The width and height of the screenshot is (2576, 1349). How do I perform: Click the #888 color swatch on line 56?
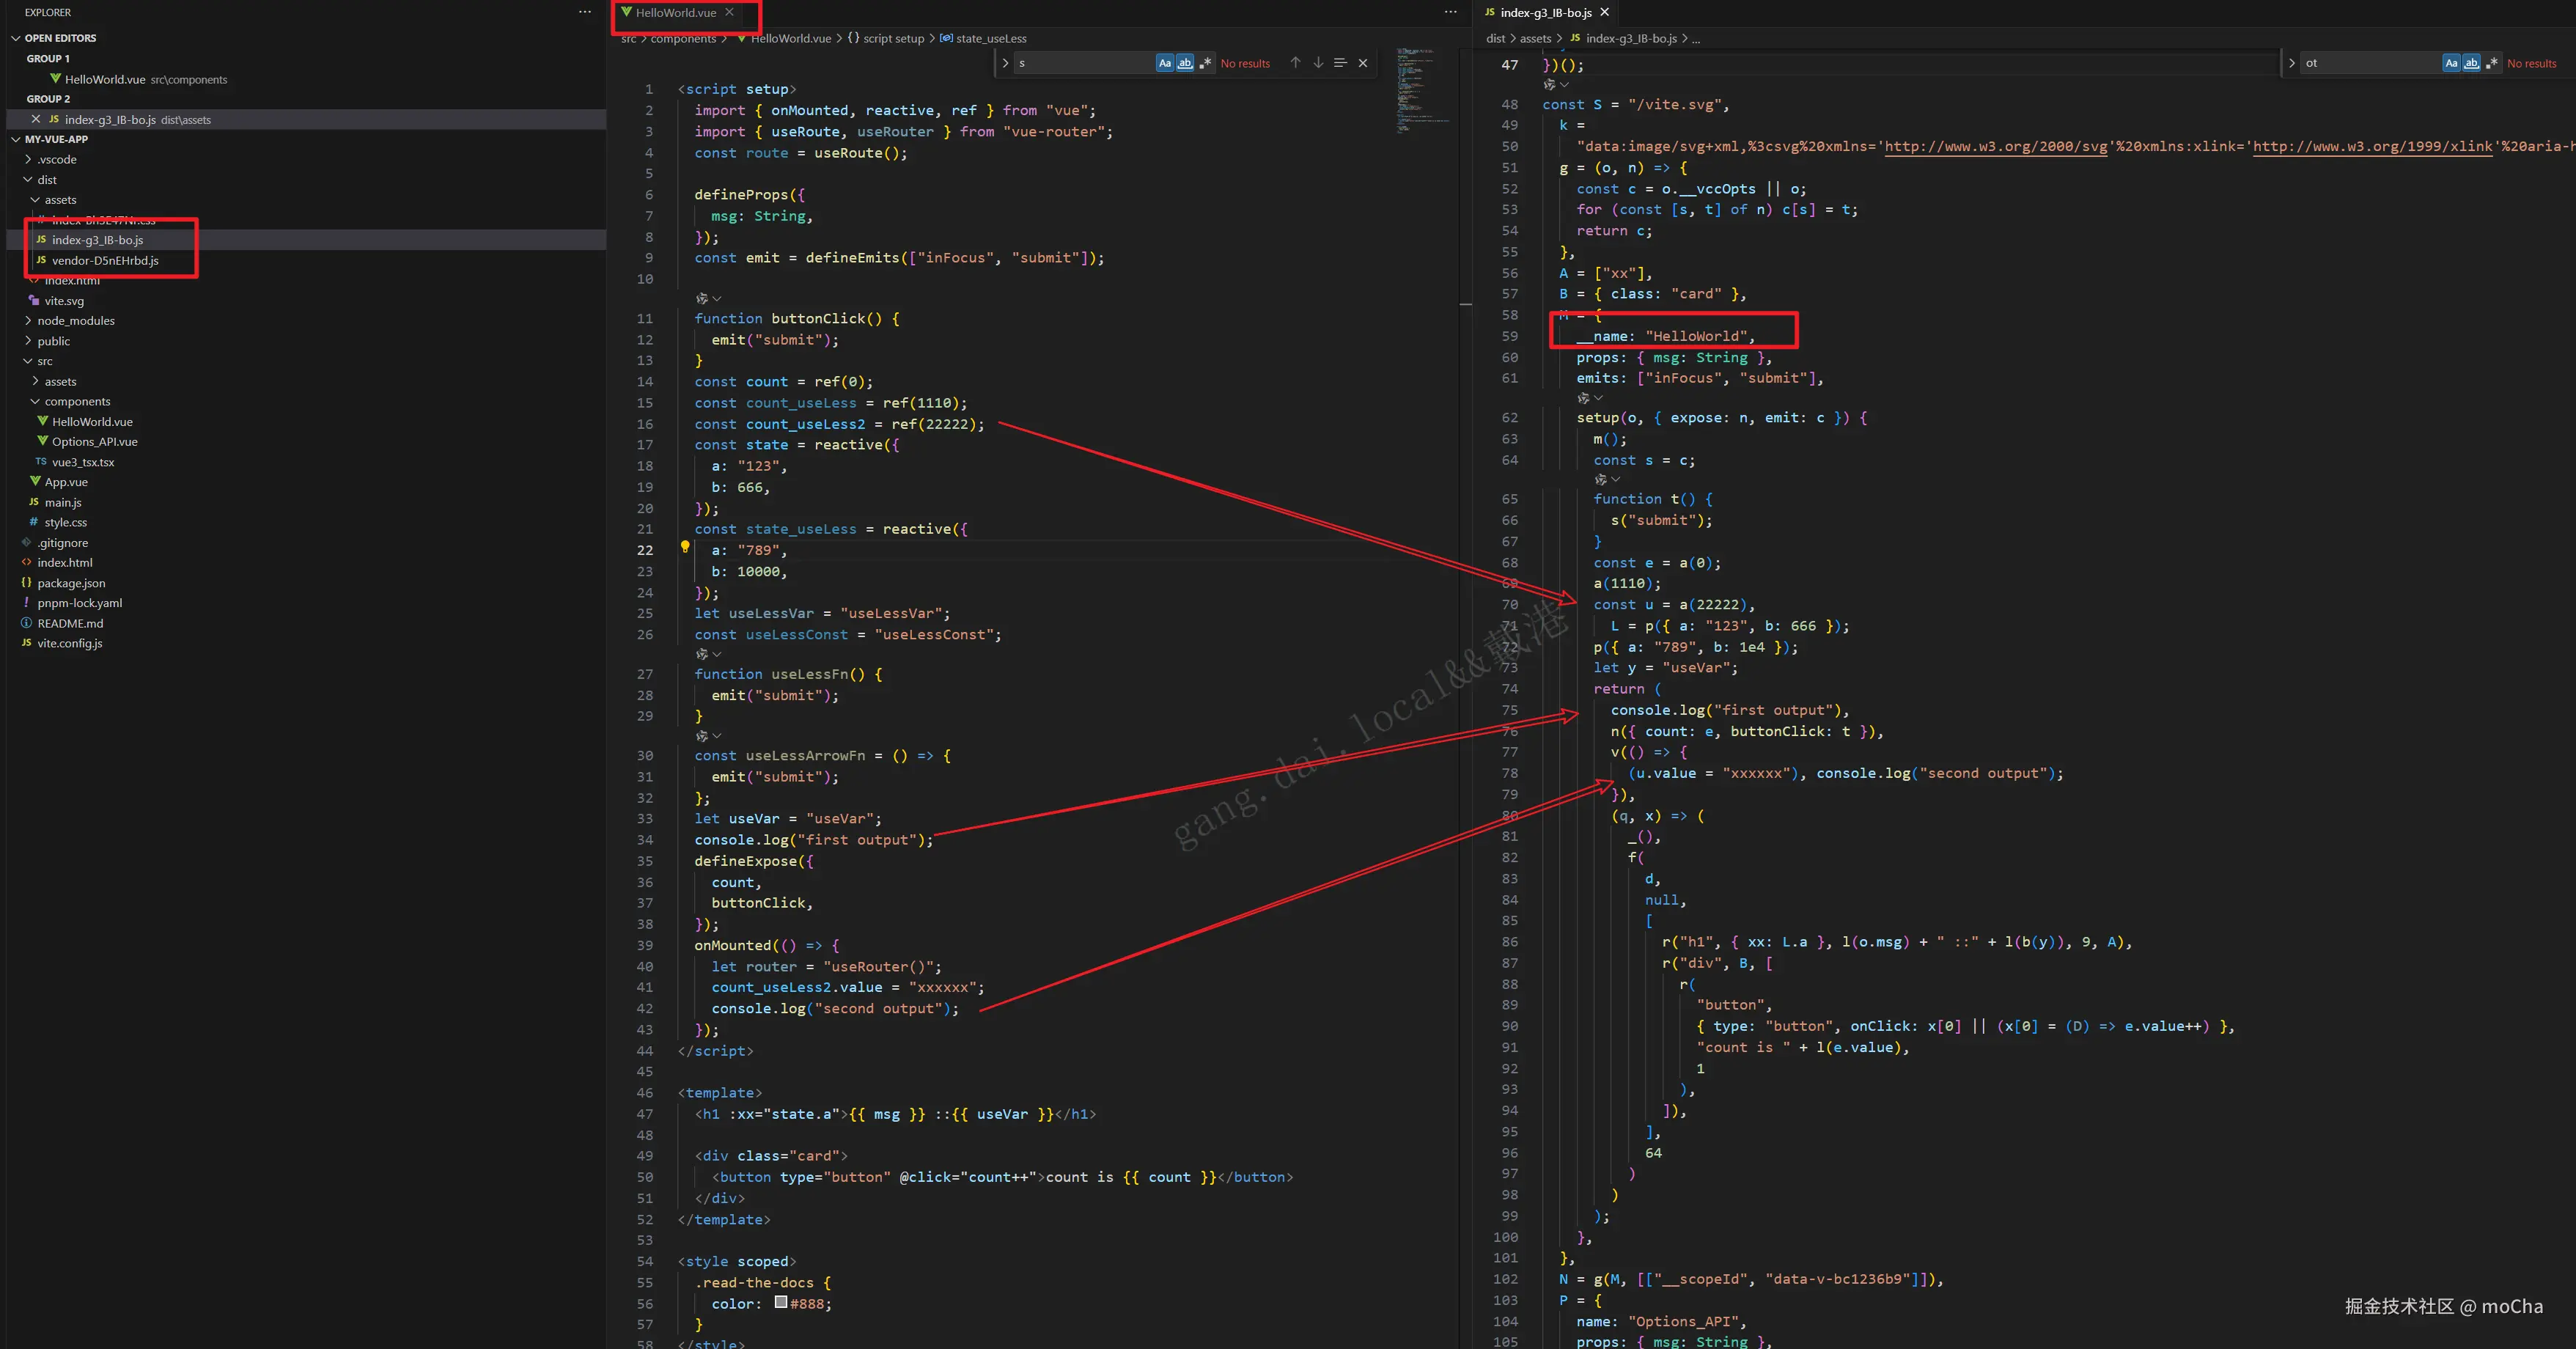[x=781, y=1302]
